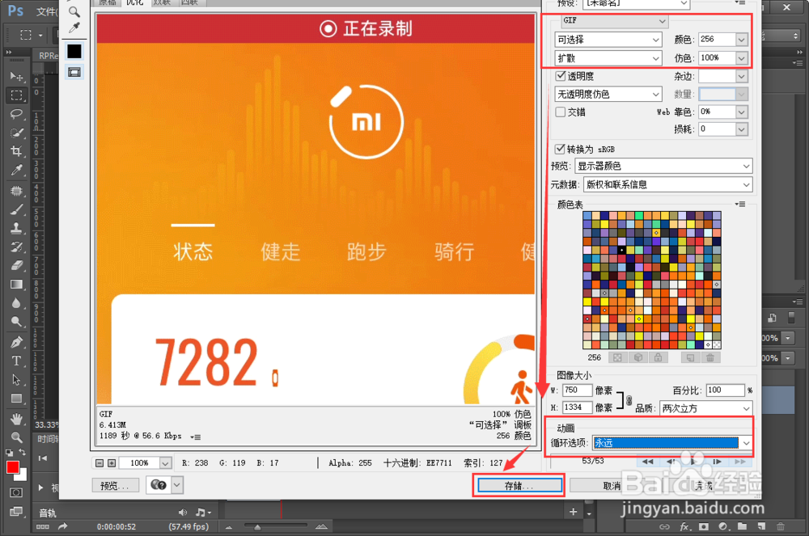This screenshot has height=536, width=809.
Task: Select the Gradient tool
Action: click(x=16, y=285)
